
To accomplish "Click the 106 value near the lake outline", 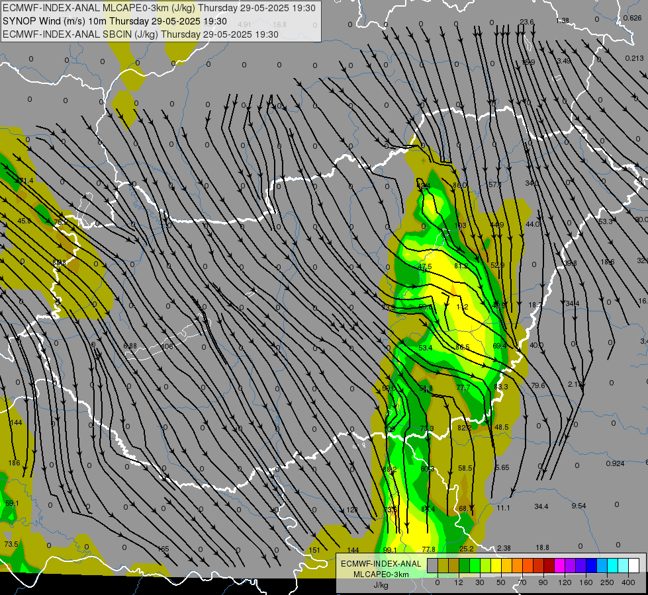I will [x=167, y=346].
